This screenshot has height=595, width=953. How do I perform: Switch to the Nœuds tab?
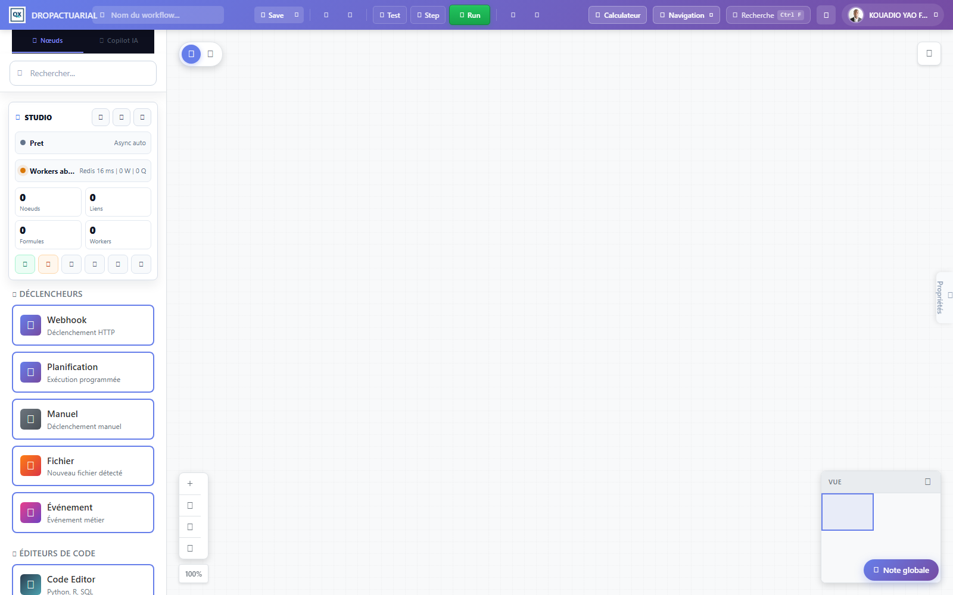[48, 40]
